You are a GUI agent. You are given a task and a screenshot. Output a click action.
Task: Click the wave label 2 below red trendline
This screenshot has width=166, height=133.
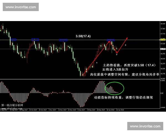point(116,55)
